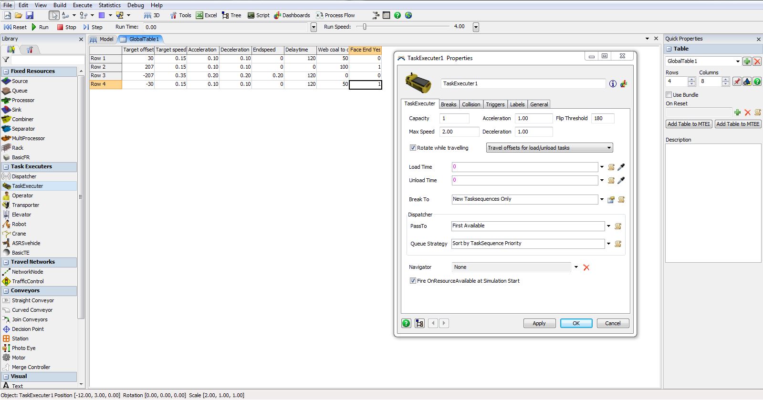The height and width of the screenshot is (400, 763).
Task: Toggle Fire OnResourceAvailable at Simulation Start
Action: [x=413, y=281]
